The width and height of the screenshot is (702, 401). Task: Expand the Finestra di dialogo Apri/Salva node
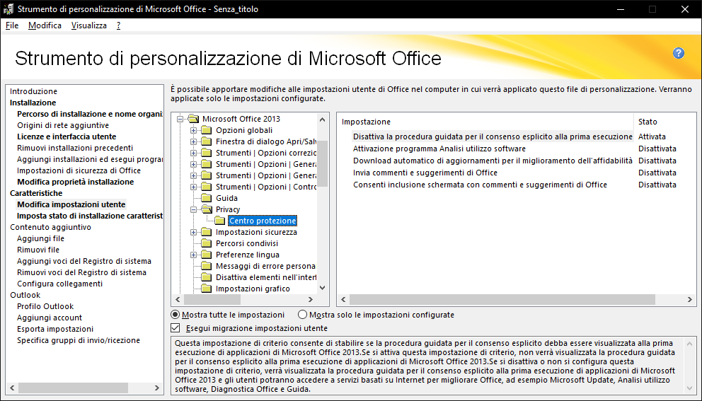tap(193, 141)
